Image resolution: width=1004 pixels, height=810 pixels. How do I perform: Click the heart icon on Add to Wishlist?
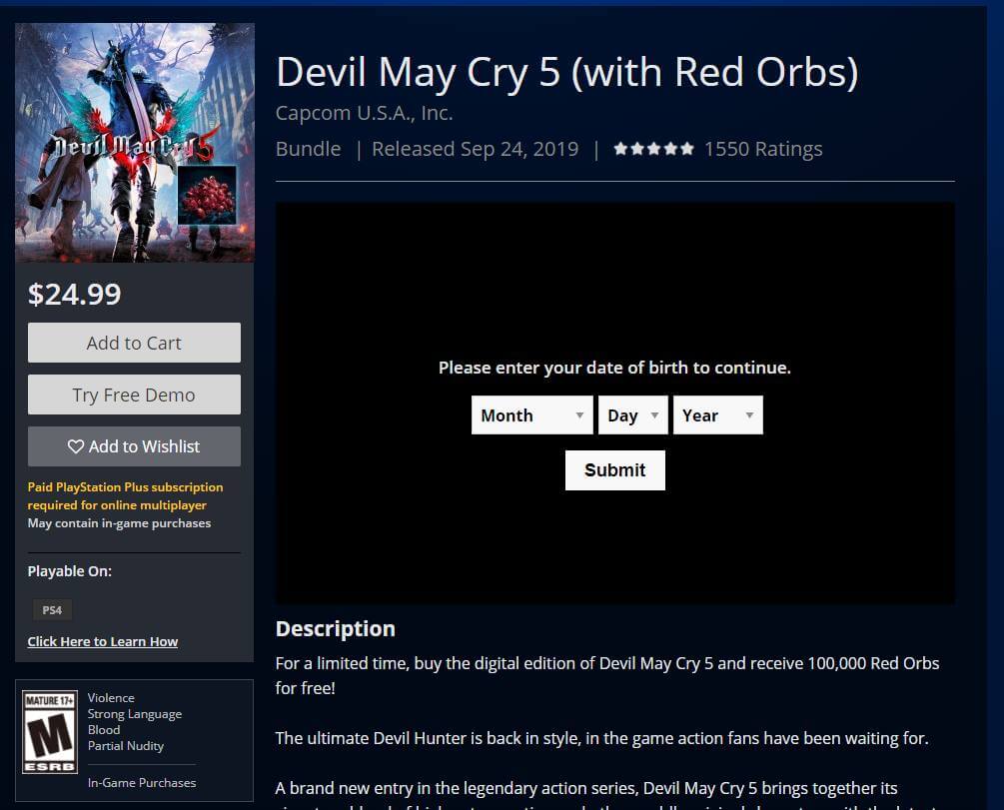click(76, 446)
